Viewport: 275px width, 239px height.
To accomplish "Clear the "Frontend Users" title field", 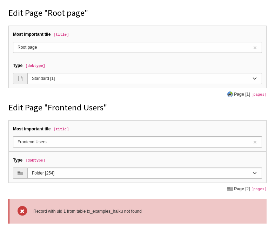I will tap(255, 142).
